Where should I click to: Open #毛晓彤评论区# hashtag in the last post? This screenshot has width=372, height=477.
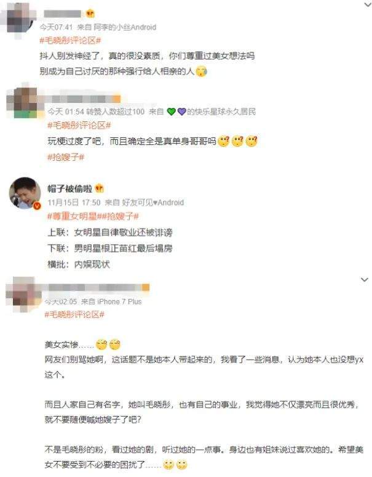coord(74,314)
